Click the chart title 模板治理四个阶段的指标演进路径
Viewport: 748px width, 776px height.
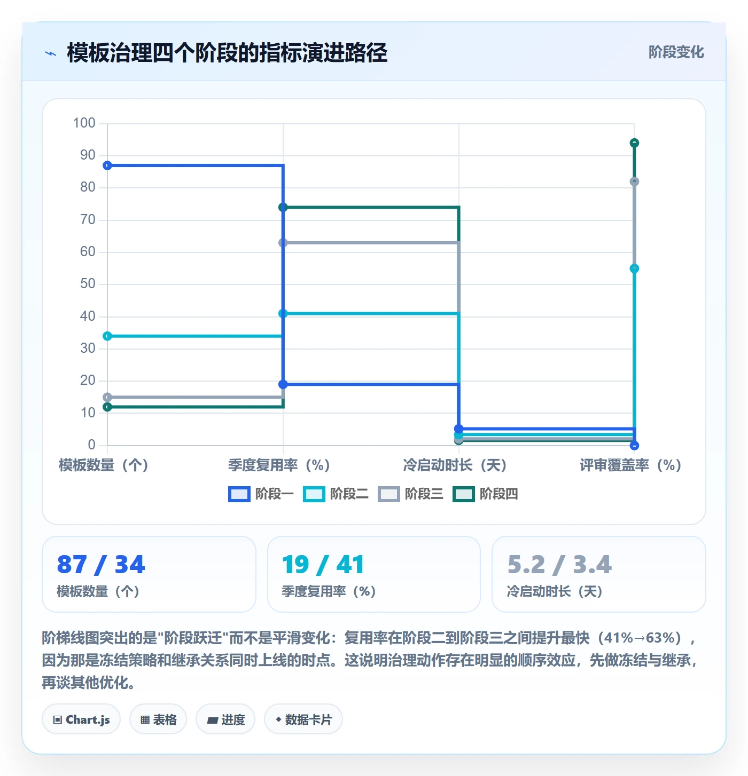pos(227,53)
